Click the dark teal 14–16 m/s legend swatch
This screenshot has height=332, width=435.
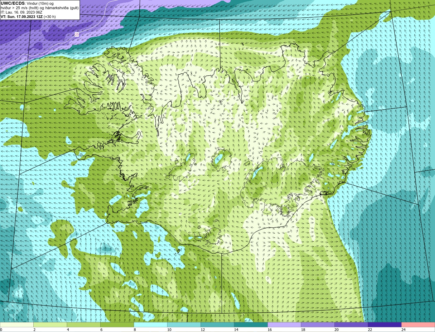(x=251, y=325)
